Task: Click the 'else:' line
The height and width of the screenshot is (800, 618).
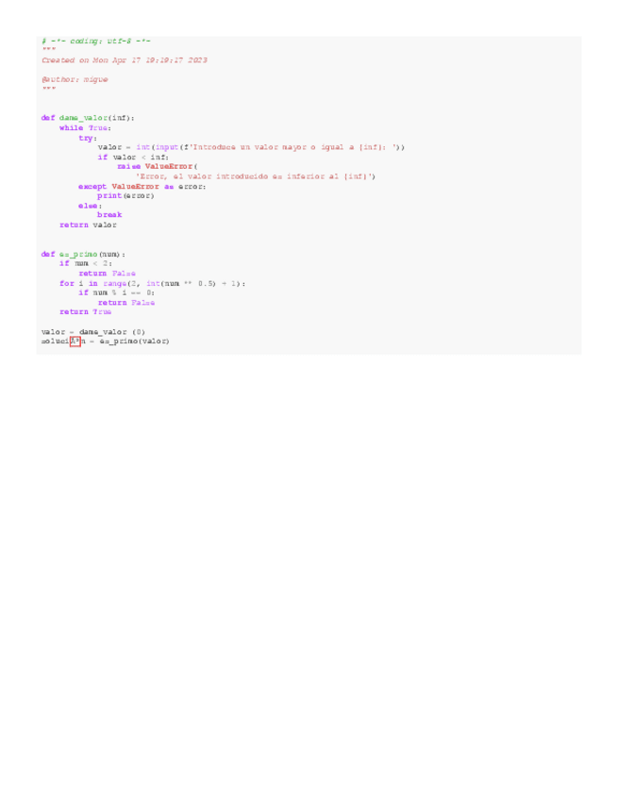Action: [91, 206]
